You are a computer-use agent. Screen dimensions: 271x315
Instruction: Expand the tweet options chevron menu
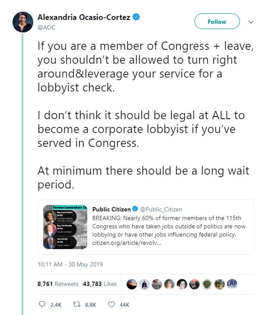coord(251,22)
